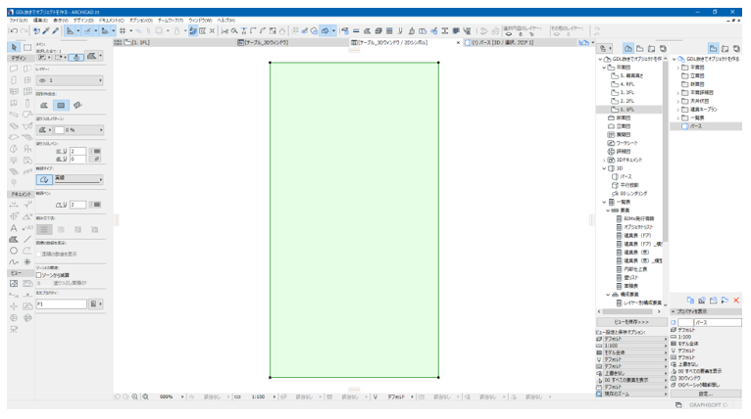This screenshot has height=419, width=751.
Task: Toggle layer visibility eye icon in info box
Action: tap(42, 80)
